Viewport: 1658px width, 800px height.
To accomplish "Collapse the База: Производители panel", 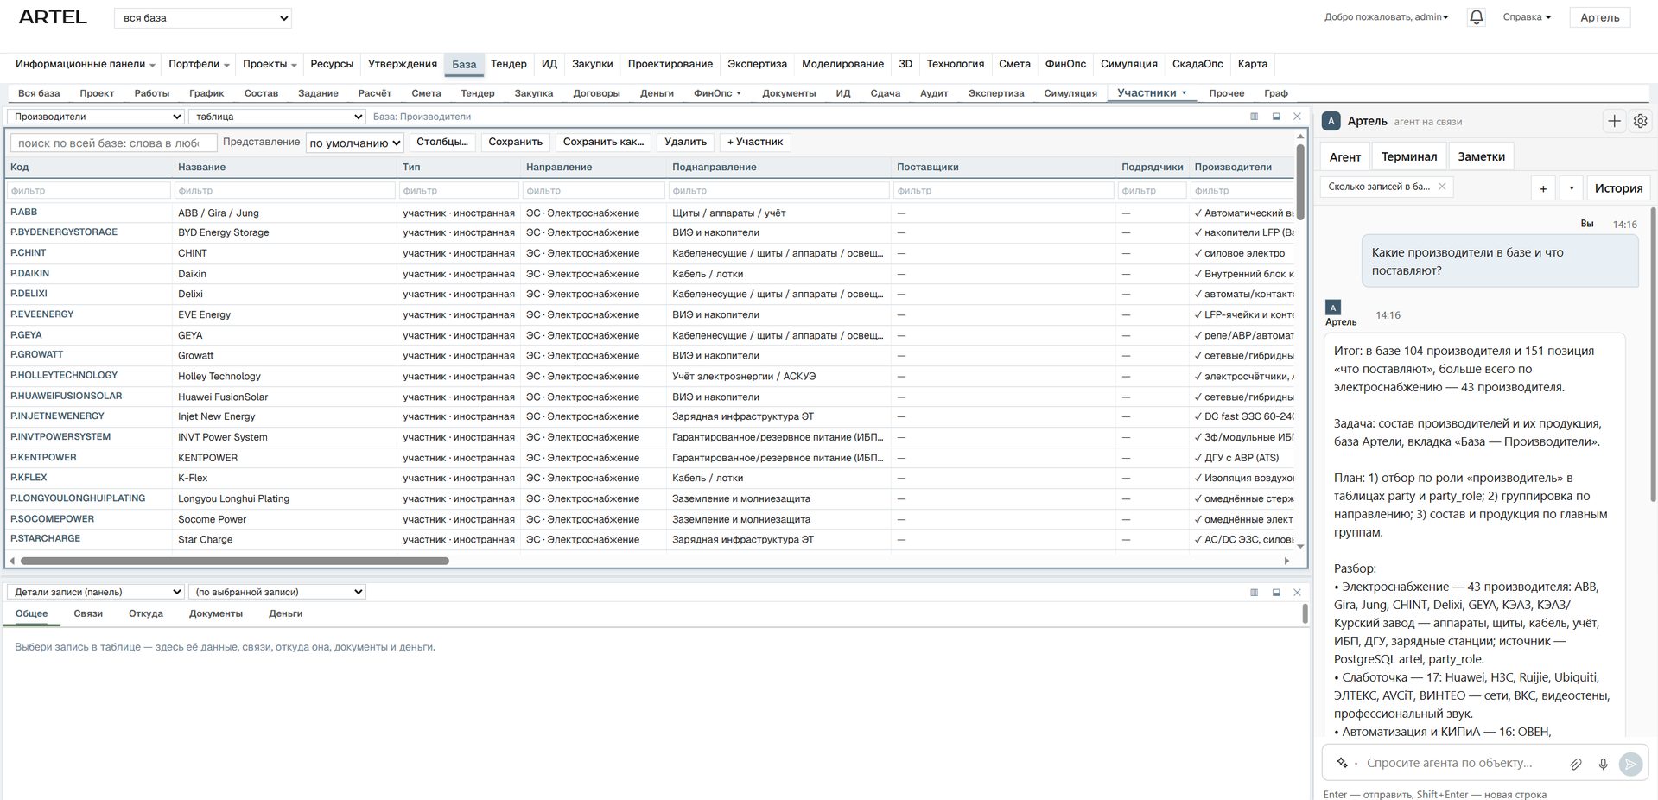I will click(x=1276, y=117).
